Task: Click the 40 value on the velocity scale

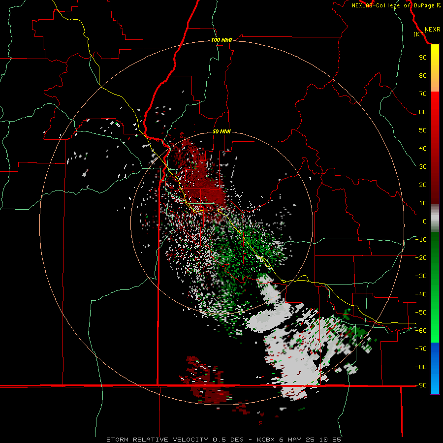Action: [x=423, y=149]
